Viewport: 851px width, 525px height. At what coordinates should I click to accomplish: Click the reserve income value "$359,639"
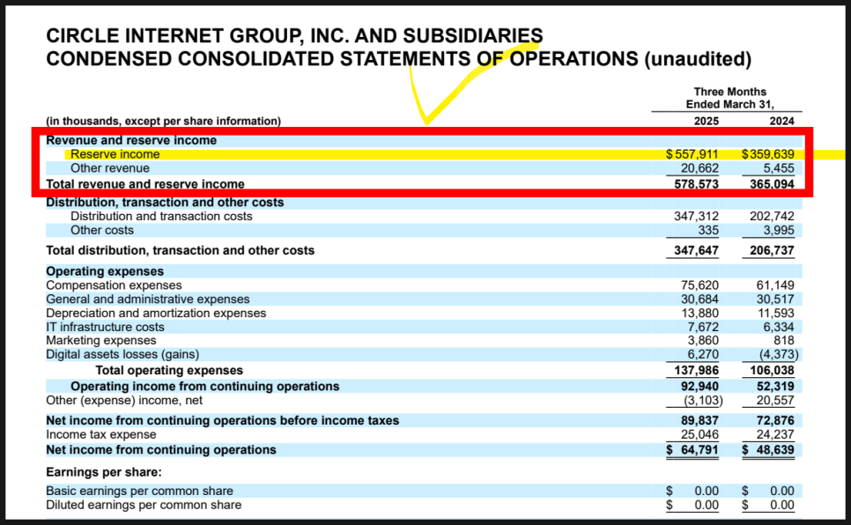768,154
